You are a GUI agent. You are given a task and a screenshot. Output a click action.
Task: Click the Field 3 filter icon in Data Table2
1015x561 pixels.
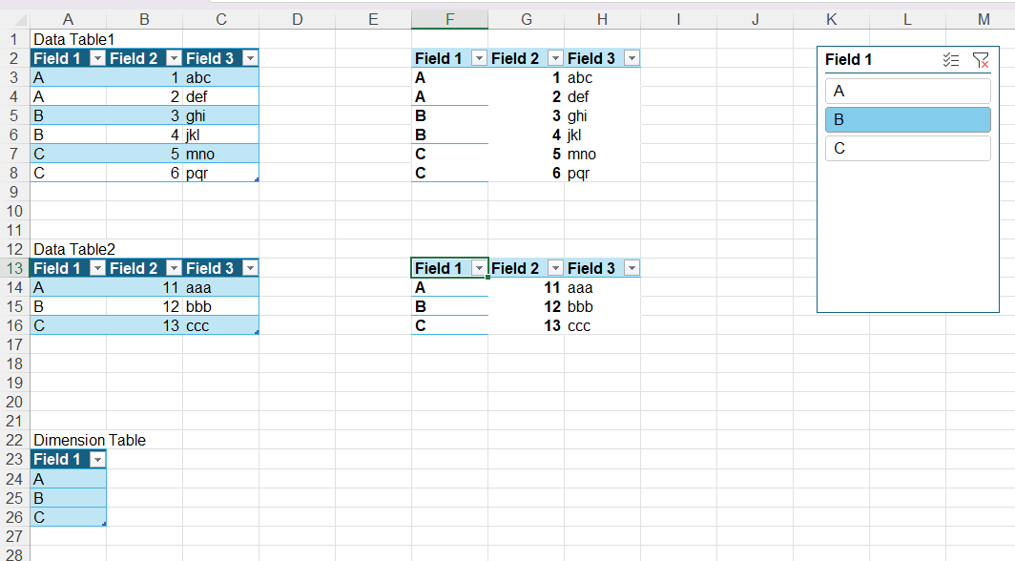tap(251, 268)
